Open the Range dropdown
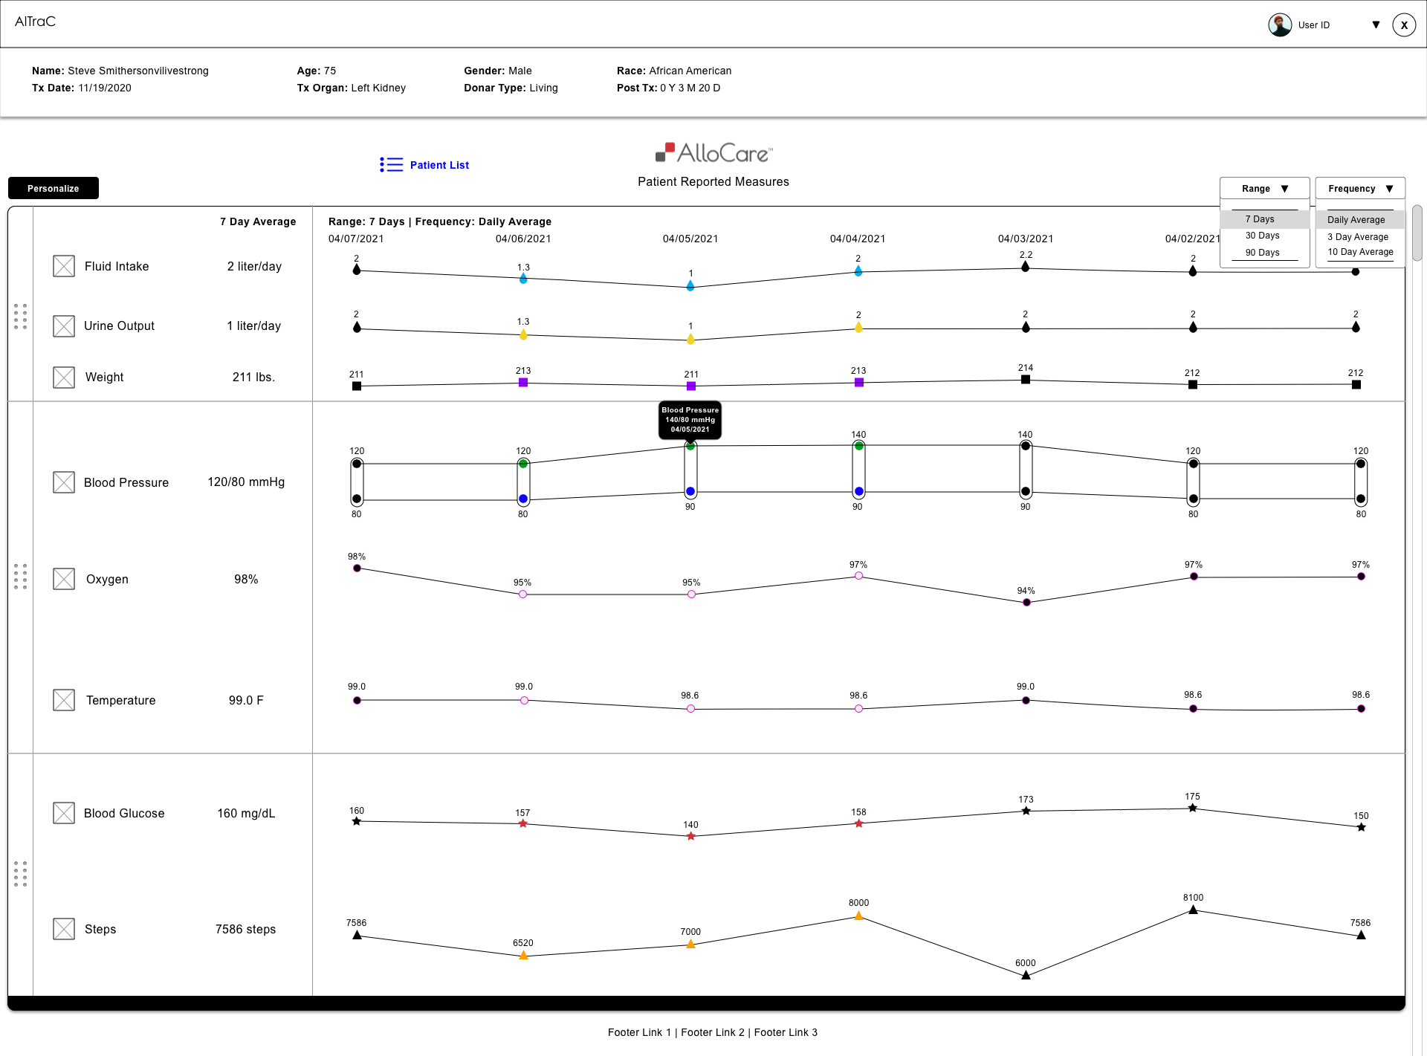 click(1263, 188)
